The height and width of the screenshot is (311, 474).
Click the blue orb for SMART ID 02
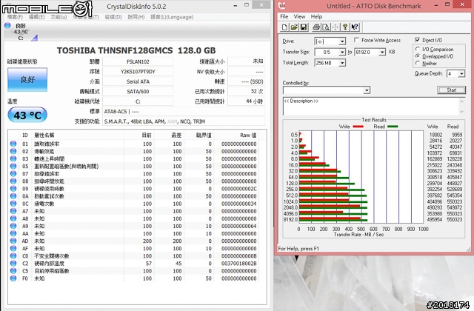pyautogui.click(x=13, y=151)
